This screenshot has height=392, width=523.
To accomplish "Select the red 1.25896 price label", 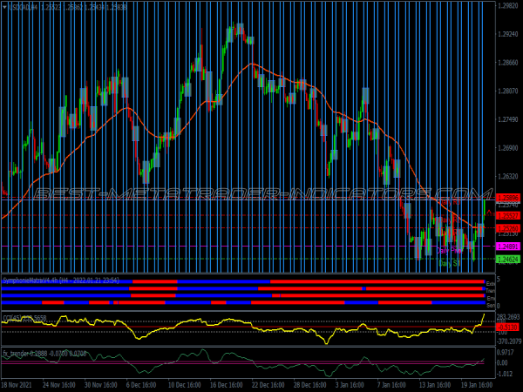I will point(508,199).
